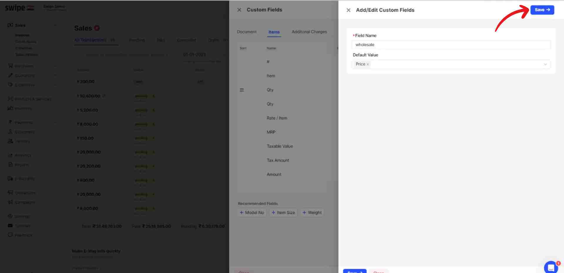The width and height of the screenshot is (564, 273).
Task: Open the Additional Charges tab
Action: pos(309,32)
